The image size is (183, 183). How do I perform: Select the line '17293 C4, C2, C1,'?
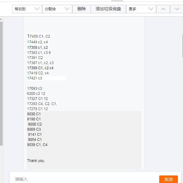pyautogui.click(x=42, y=104)
